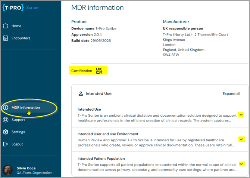Open the Support lifebuoy icon
Image resolution: width=250 pixels, height=178 pixels.
6,120
